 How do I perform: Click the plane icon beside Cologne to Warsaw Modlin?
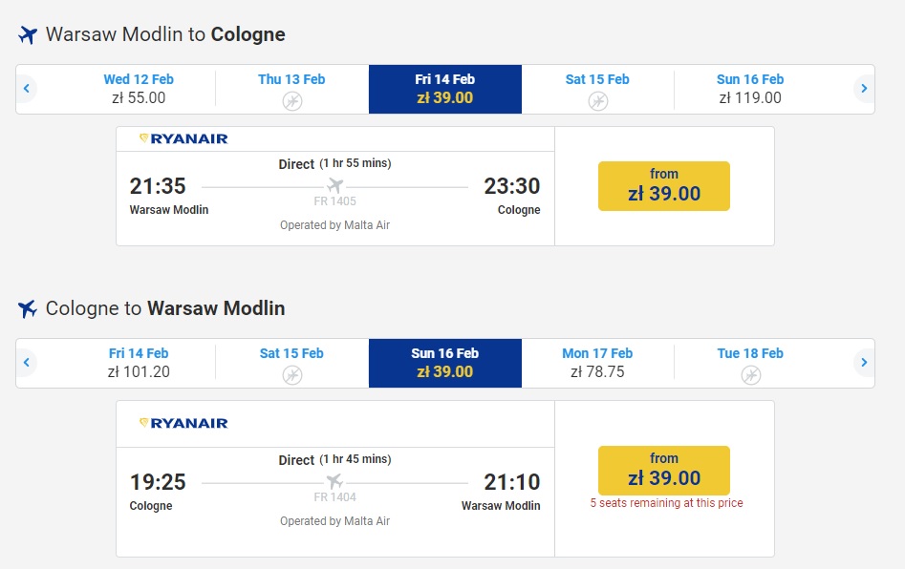coord(27,308)
